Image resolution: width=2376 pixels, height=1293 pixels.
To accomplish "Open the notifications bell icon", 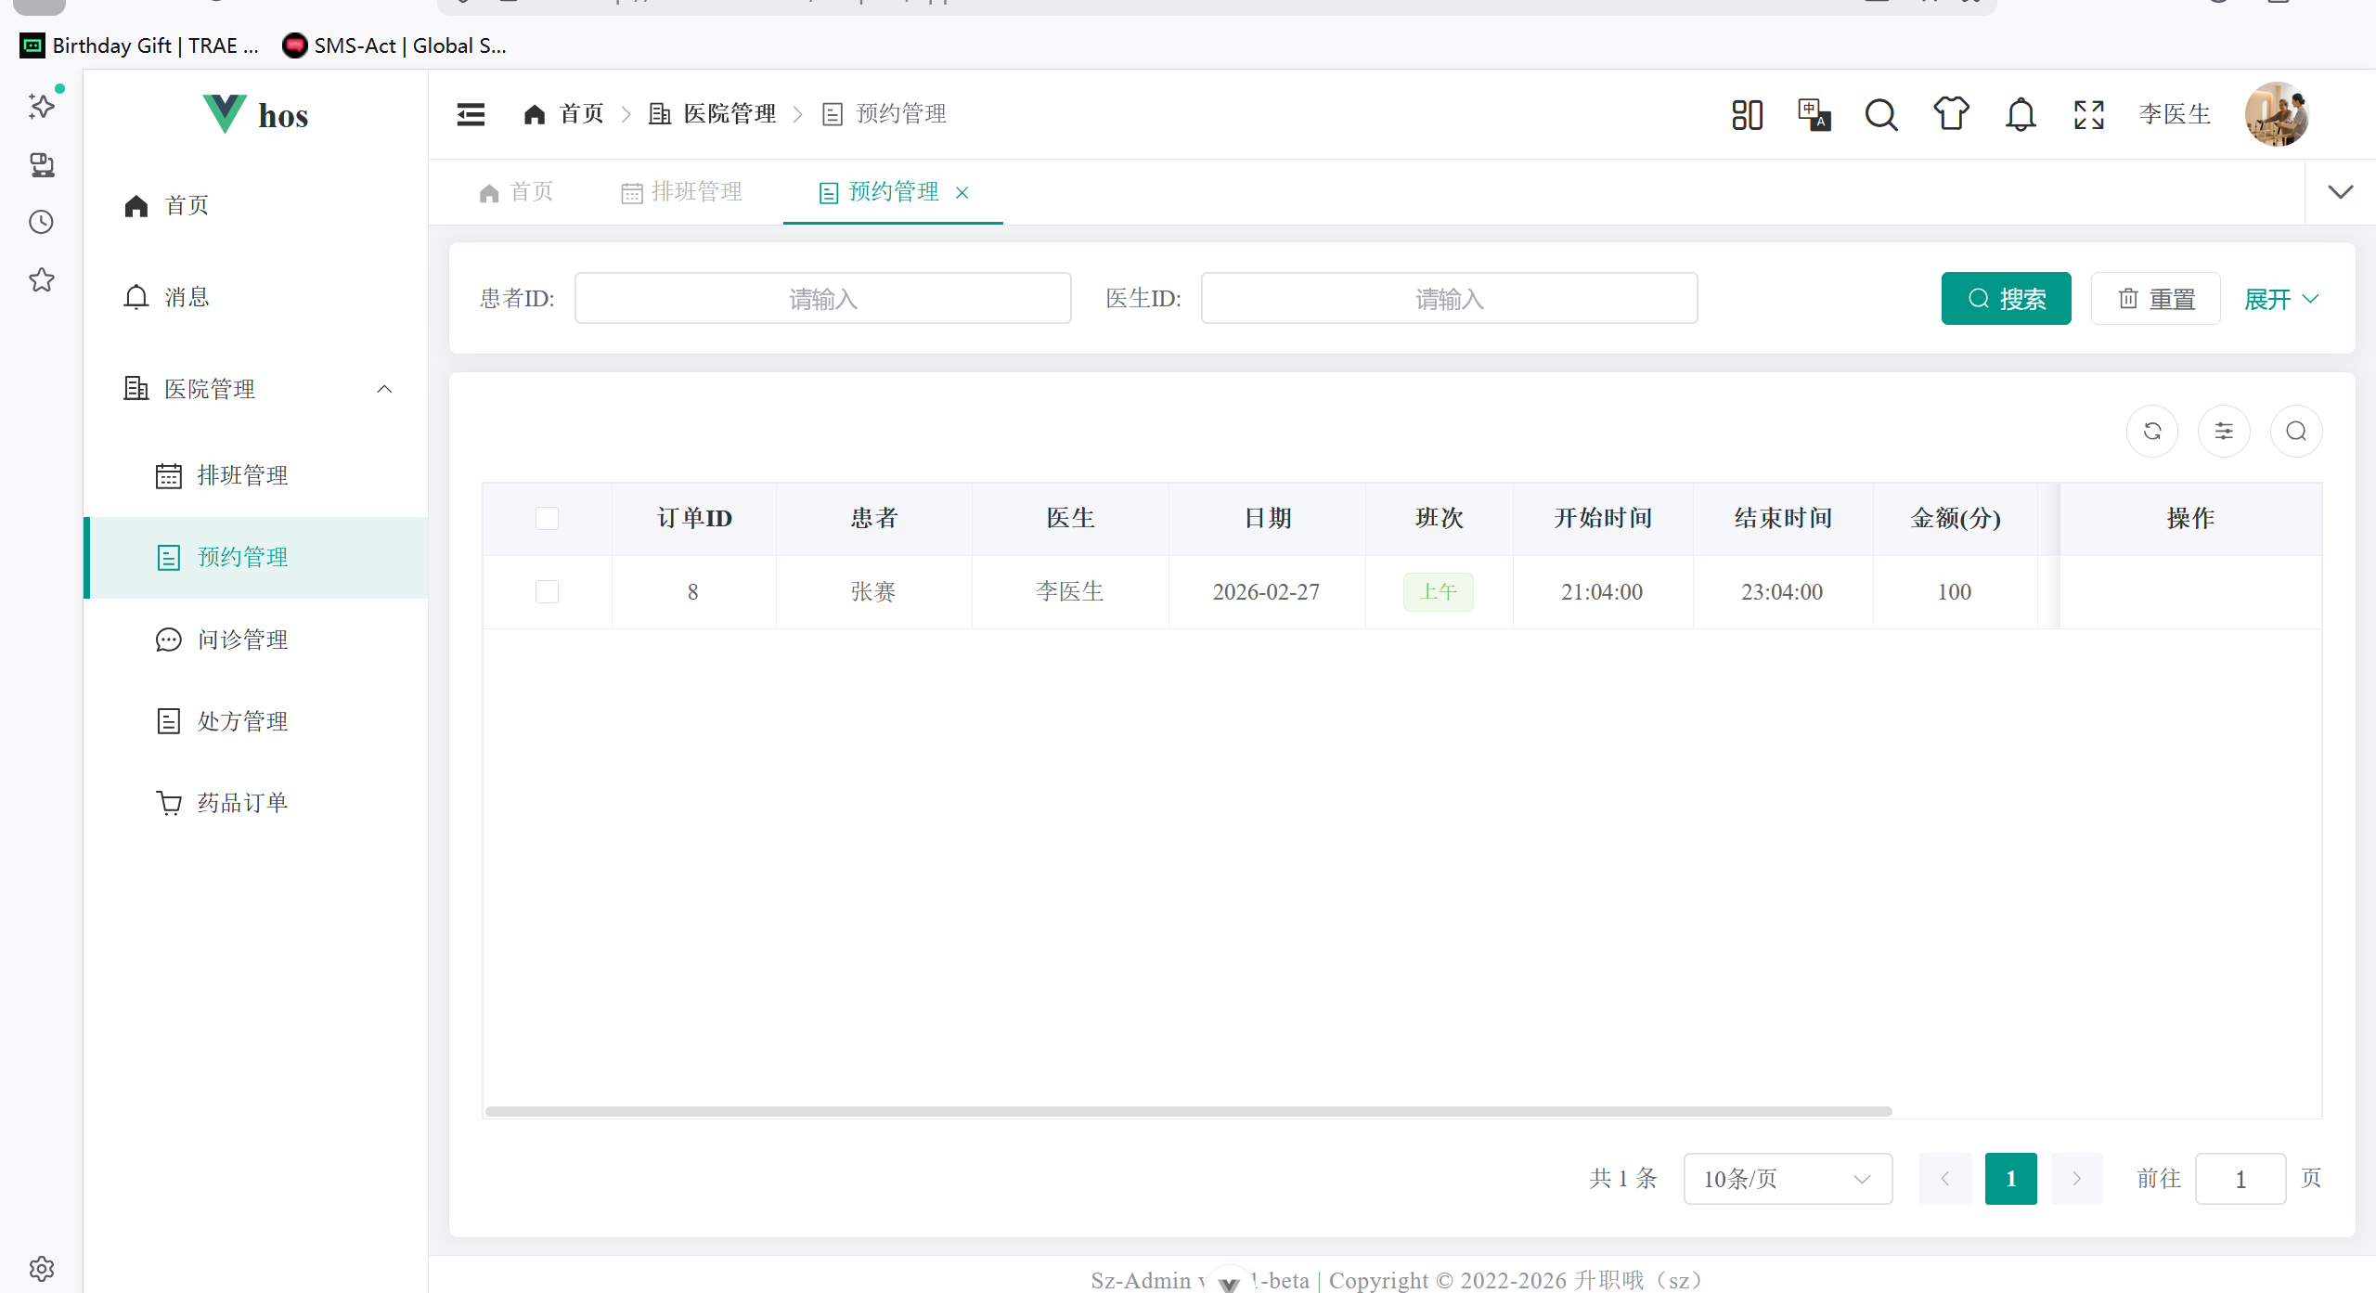I will [x=2021, y=115].
